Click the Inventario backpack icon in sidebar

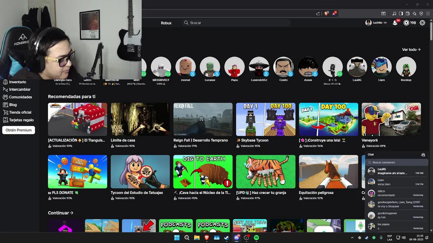point(5,82)
